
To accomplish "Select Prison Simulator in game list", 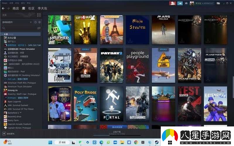I will coord(21,49).
